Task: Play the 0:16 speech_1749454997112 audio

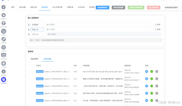Action: (x=147, y=93)
